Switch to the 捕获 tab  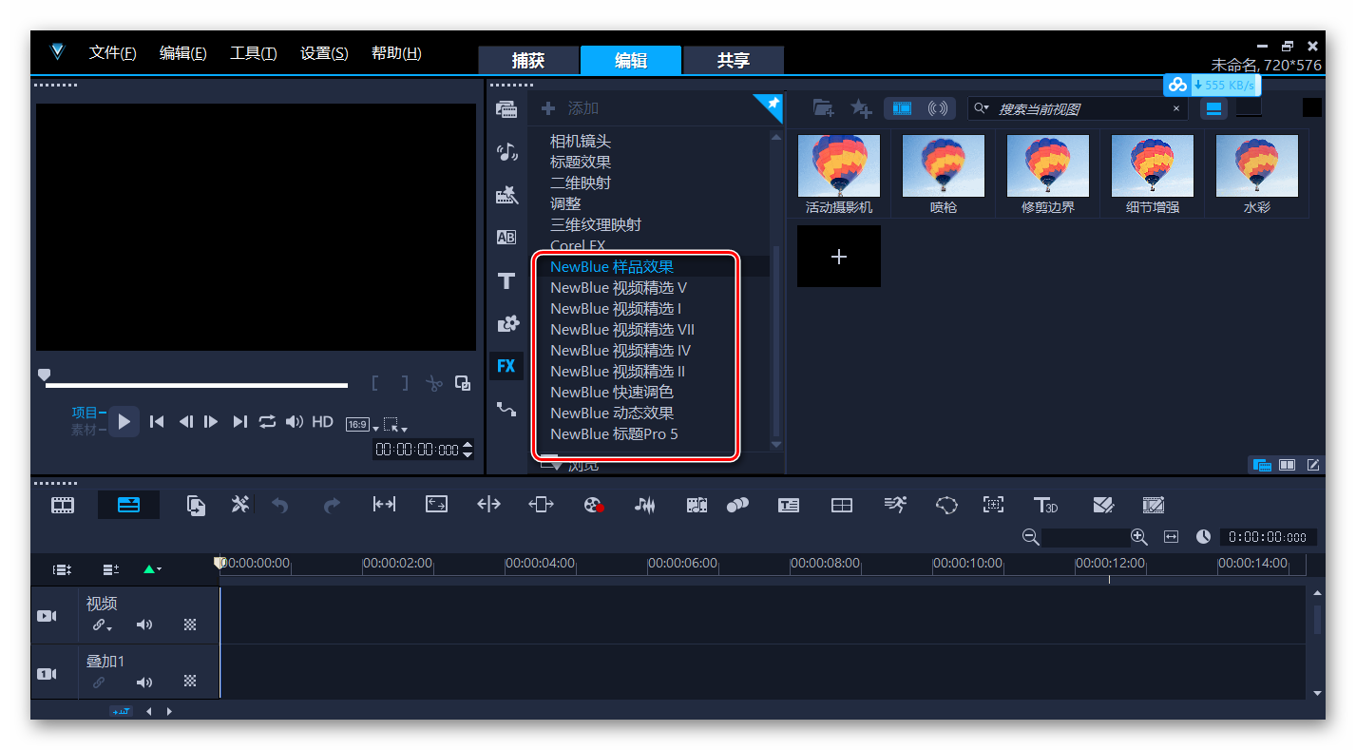tap(528, 60)
